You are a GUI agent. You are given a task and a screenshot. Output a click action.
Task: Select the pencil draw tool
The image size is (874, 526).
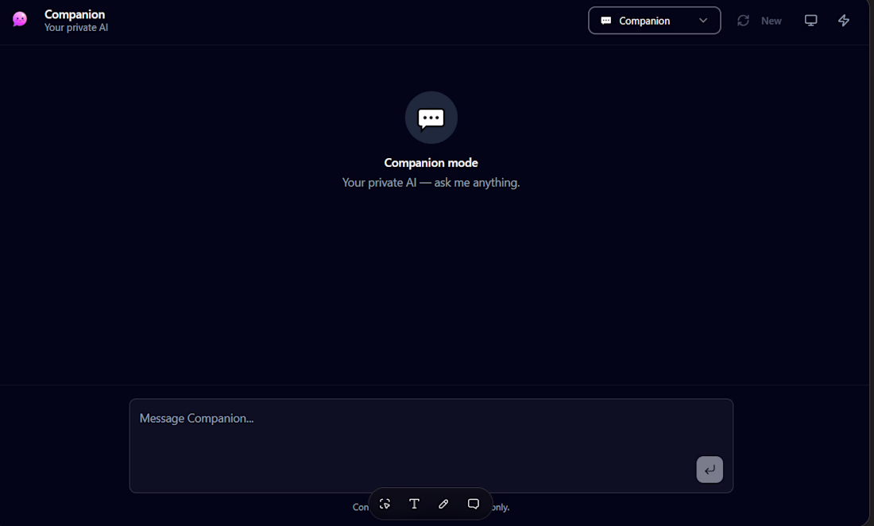click(x=443, y=504)
